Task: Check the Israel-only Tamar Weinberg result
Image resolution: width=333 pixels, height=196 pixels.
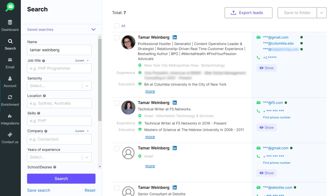Action: click(117, 148)
